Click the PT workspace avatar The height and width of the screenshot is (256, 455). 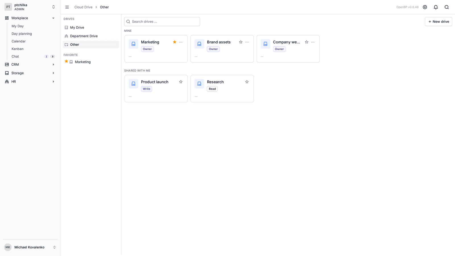tap(8, 7)
